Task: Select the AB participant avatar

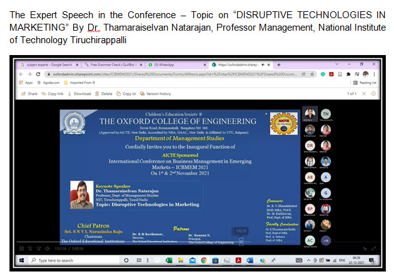Action: 310,177
